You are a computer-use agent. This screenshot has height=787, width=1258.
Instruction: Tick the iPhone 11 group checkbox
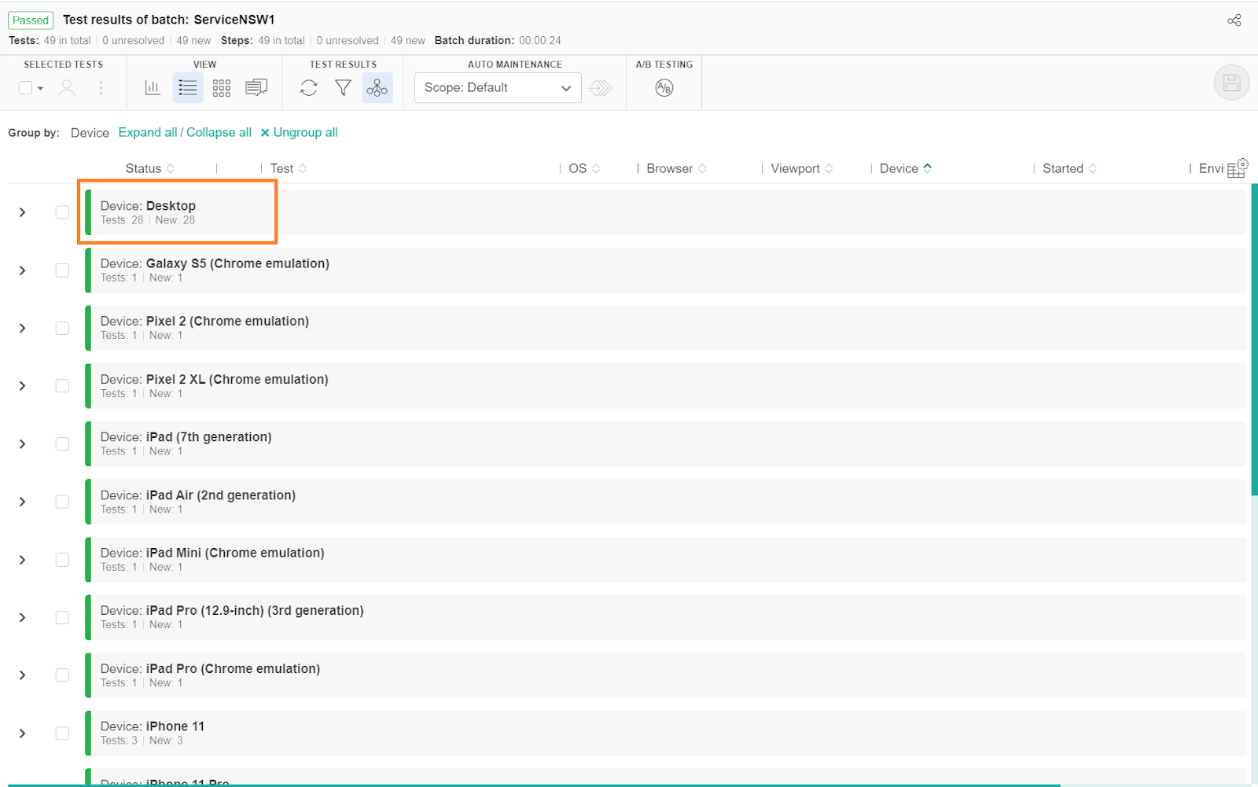click(62, 734)
